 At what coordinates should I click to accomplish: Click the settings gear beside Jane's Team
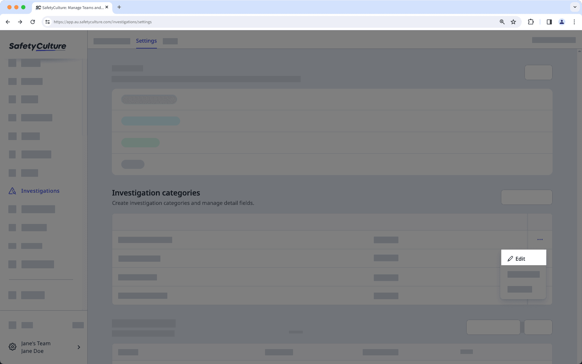tap(12, 347)
